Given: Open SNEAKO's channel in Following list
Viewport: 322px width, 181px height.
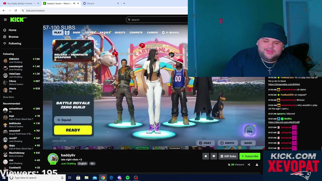Looking at the screenshot, I should coord(21,60).
